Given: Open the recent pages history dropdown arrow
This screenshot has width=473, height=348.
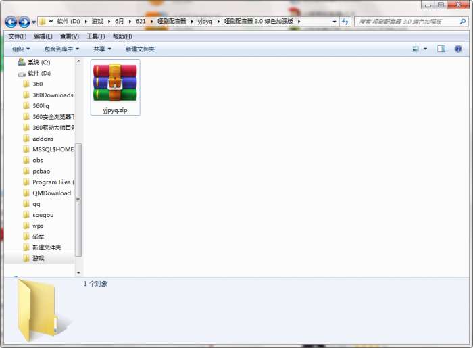Looking at the screenshot, I should 34,22.
